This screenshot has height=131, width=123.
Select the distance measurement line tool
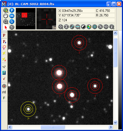(72, 27)
